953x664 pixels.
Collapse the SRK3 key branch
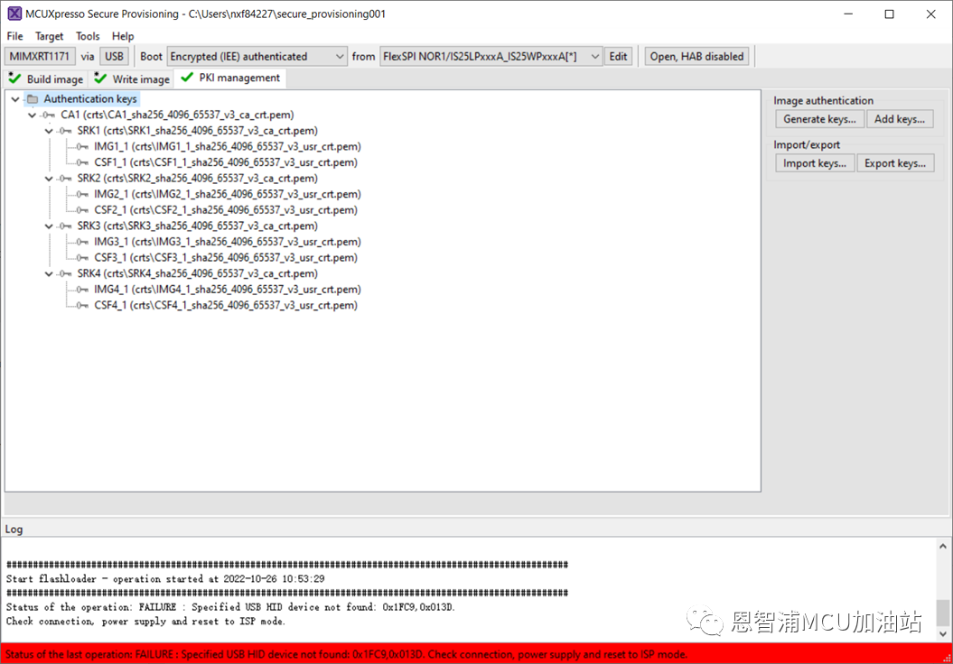[49, 226]
